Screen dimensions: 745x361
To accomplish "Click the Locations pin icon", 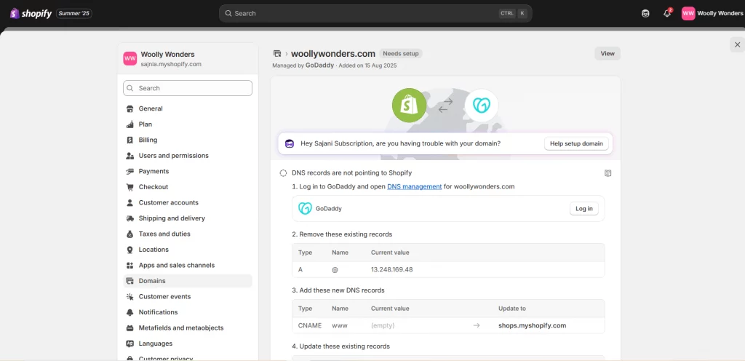I will click(x=130, y=250).
